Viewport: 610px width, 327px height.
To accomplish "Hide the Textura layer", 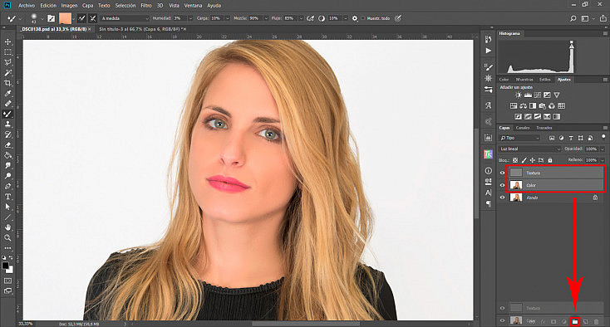I will 502,173.
